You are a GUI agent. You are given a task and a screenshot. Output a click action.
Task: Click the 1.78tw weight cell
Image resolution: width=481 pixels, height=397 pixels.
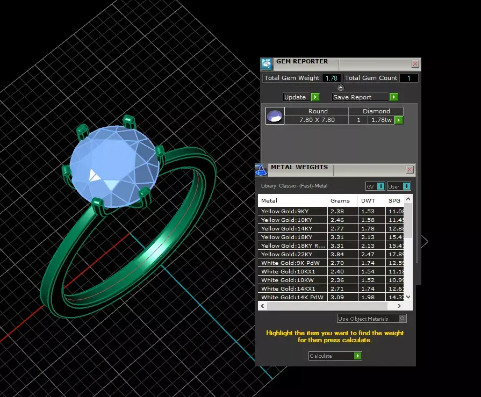(381, 120)
